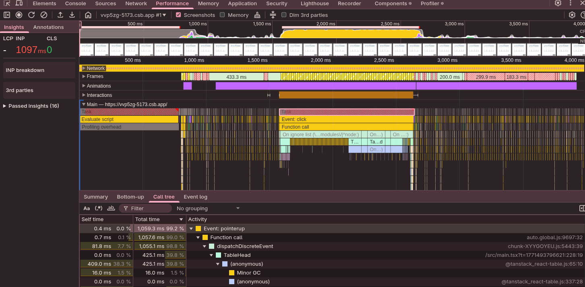Open the No grouping dropdown

pyautogui.click(x=208, y=208)
